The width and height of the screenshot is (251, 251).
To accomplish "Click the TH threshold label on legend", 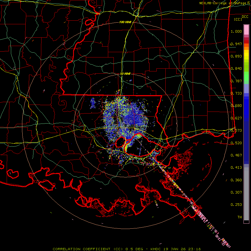I will click(240, 217).
